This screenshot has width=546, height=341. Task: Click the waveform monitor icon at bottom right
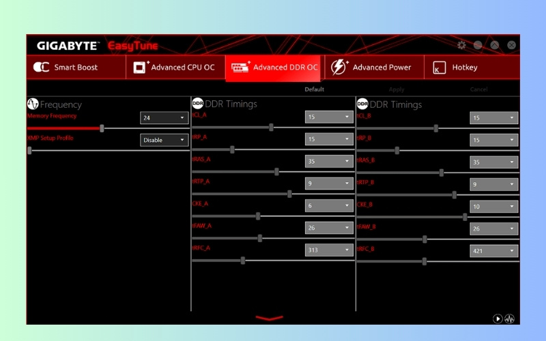(x=509, y=318)
